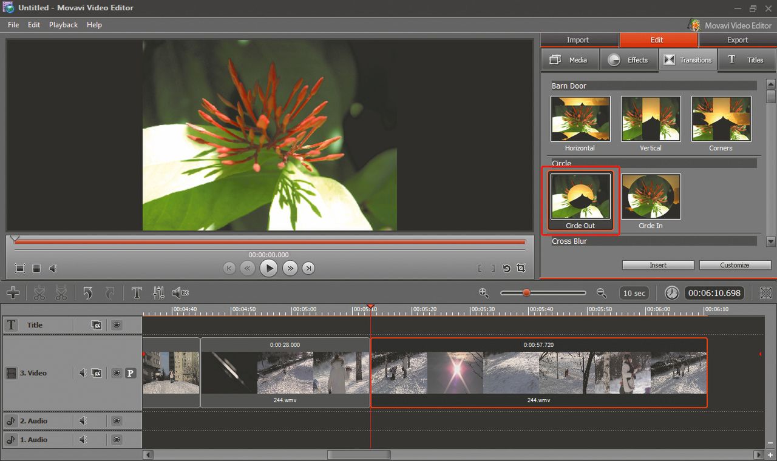This screenshot has height=461, width=777.
Task: Click the second scissors cut icon
Action: [61, 293]
